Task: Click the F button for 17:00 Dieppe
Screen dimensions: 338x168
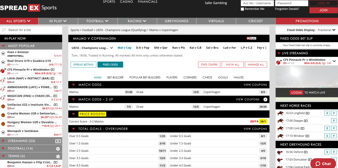Action: [334, 121]
